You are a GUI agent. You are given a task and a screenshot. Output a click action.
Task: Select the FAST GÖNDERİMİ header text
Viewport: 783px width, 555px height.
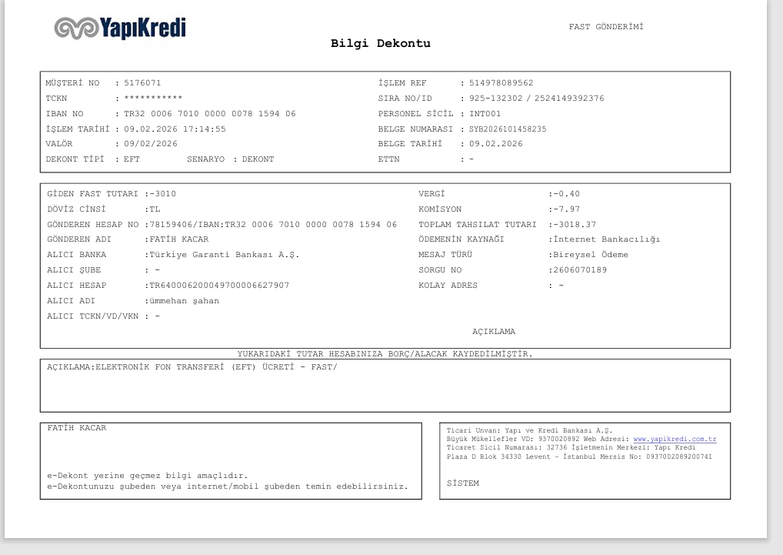pyautogui.click(x=606, y=26)
